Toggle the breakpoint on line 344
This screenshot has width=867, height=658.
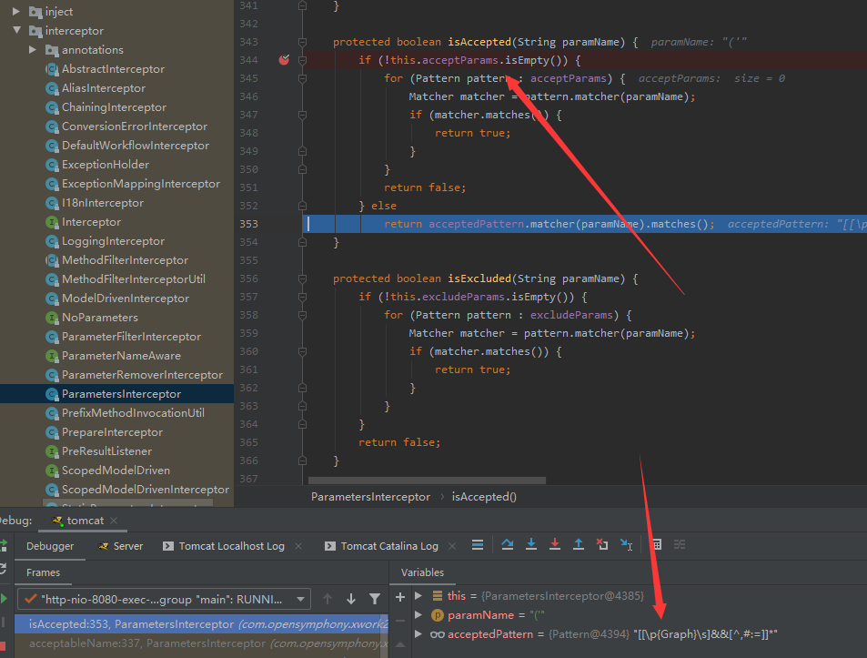[284, 59]
